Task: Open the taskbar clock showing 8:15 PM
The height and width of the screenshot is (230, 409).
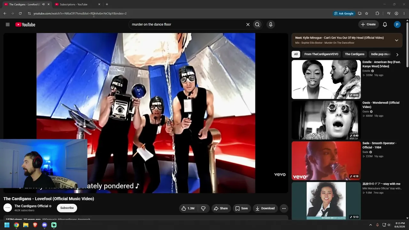Action: [x=400, y=225]
